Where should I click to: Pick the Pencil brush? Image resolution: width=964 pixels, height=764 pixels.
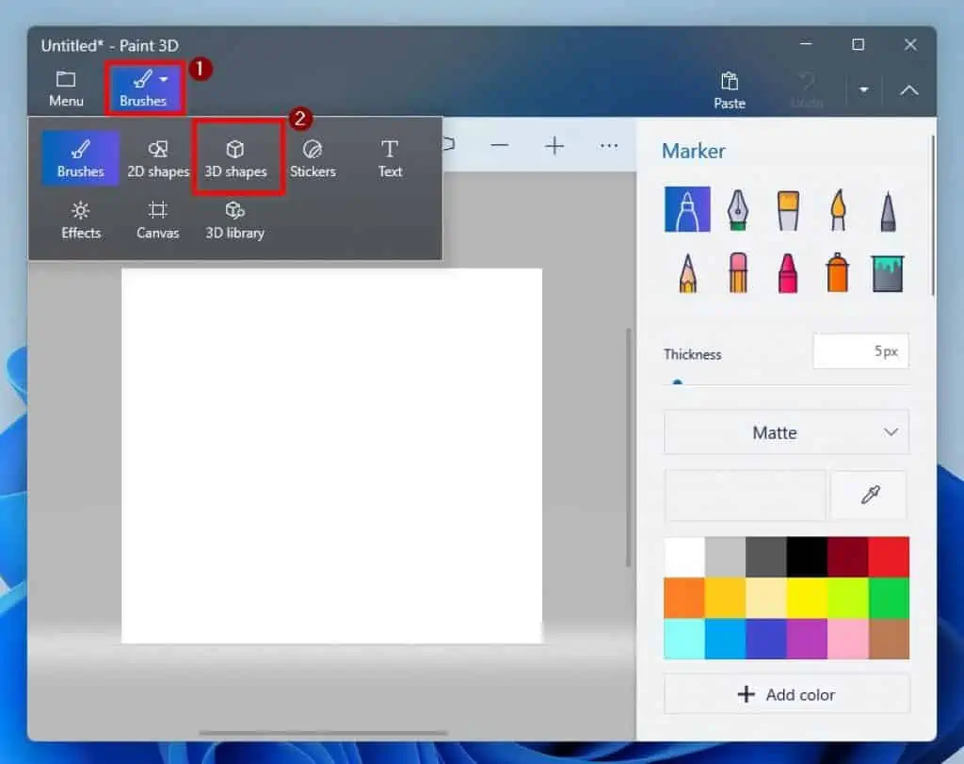click(x=687, y=273)
